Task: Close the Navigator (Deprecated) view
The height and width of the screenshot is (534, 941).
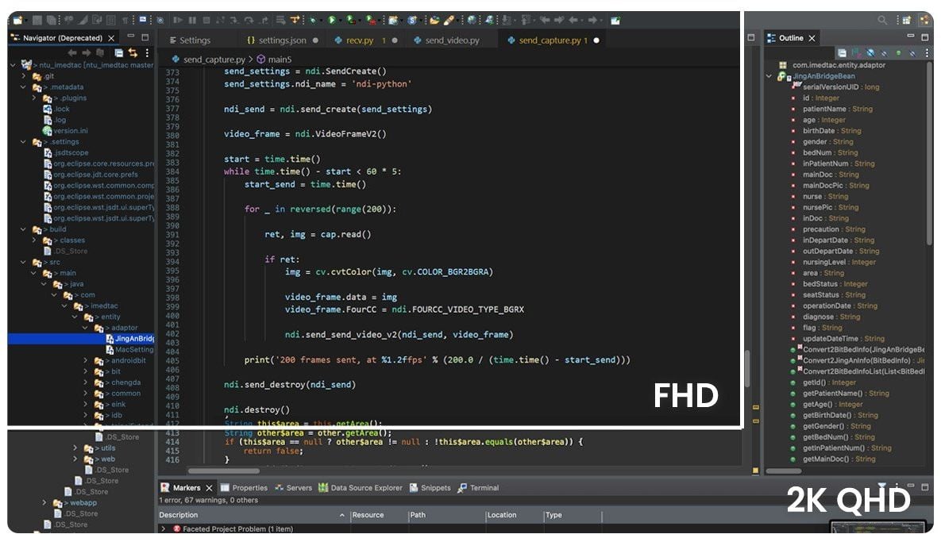Action: (x=111, y=38)
